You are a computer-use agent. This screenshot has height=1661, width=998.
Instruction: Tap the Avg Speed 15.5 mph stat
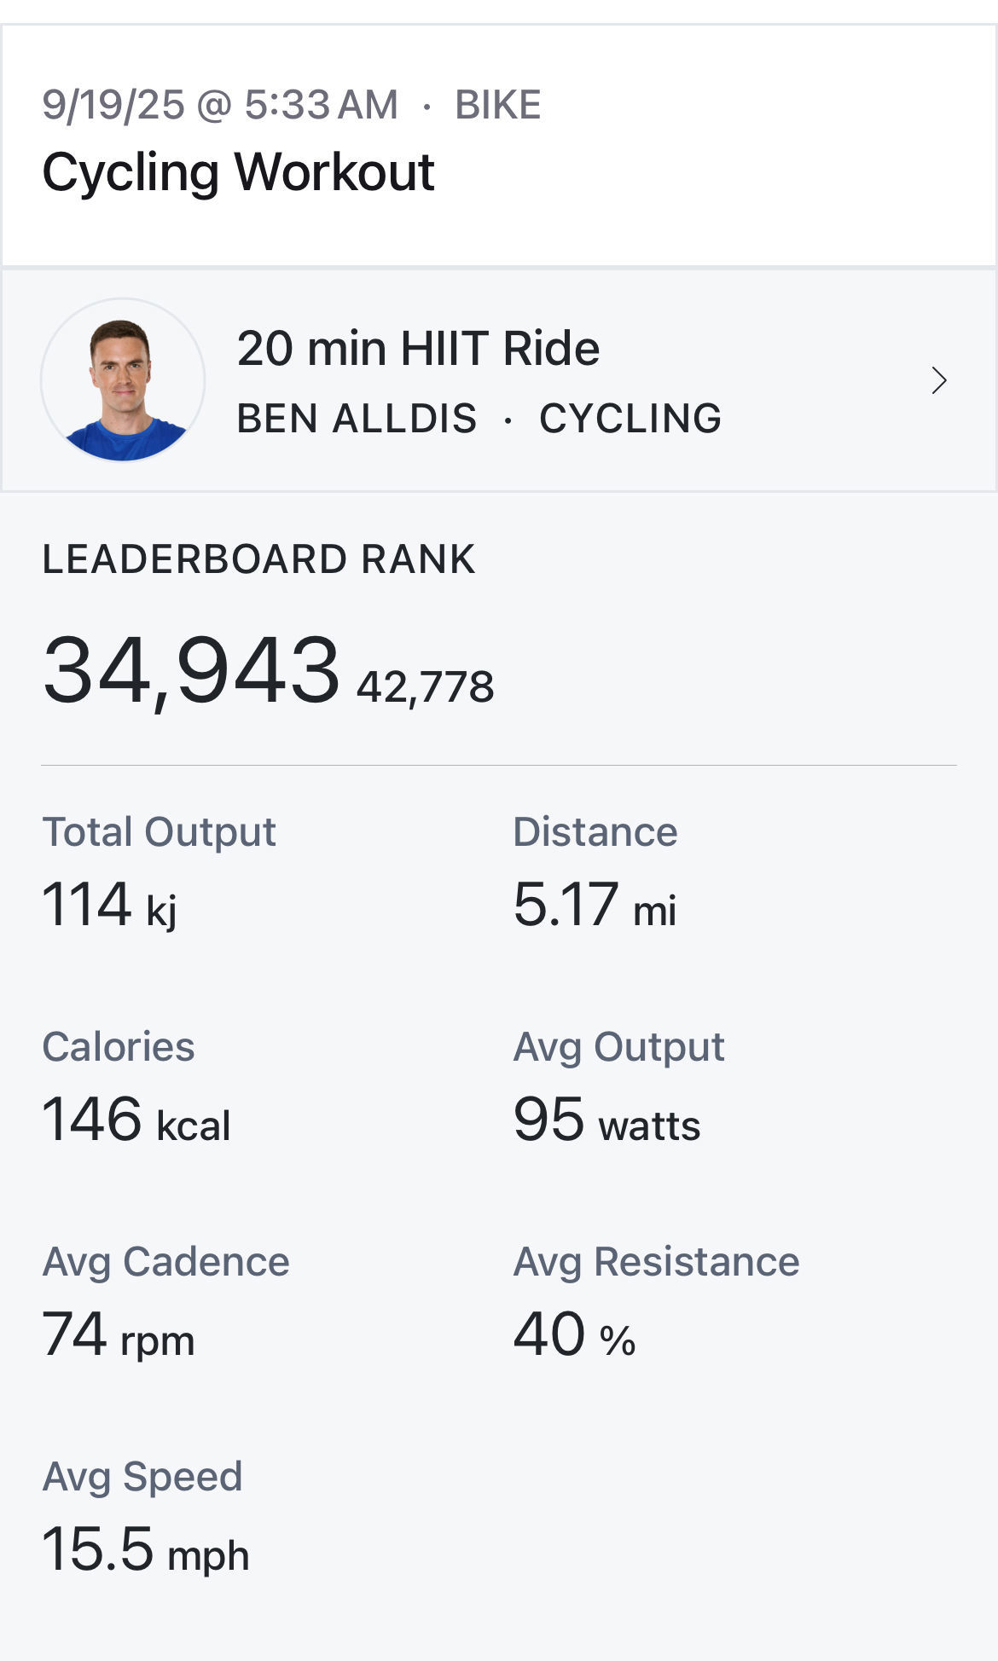(x=145, y=1550)
